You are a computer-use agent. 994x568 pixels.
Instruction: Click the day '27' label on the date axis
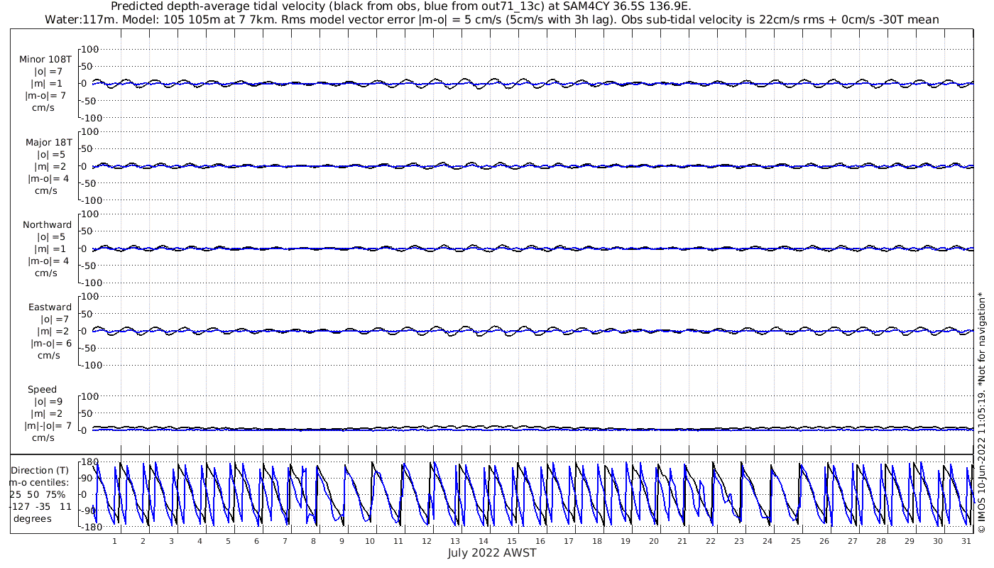(x=853, y=541)
